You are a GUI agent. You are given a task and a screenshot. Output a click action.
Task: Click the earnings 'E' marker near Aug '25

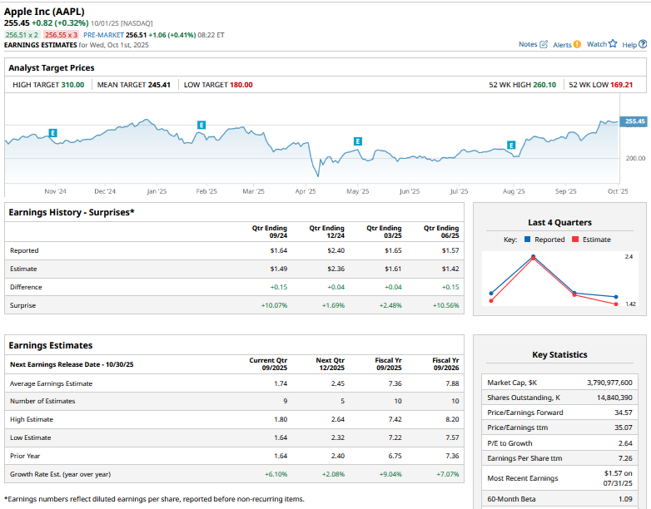tap(511, 145)
